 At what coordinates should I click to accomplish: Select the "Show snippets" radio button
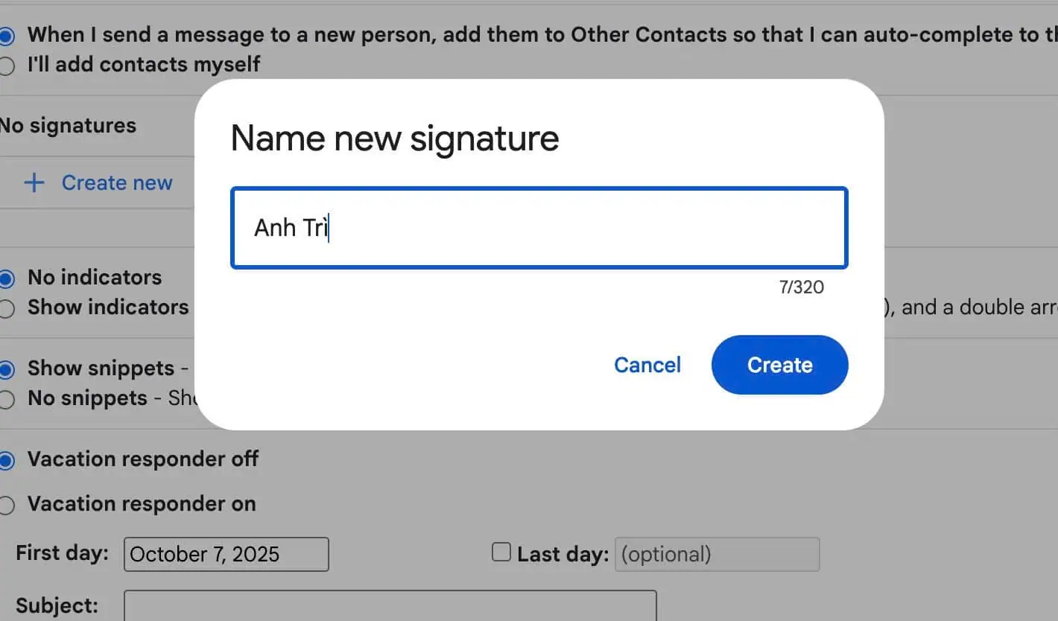(x=7, y=369)
